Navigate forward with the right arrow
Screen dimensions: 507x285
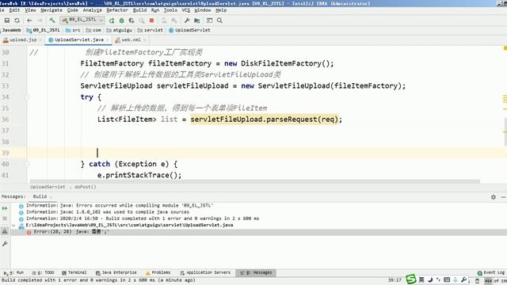pyautogui.click(x=40, y=21)
